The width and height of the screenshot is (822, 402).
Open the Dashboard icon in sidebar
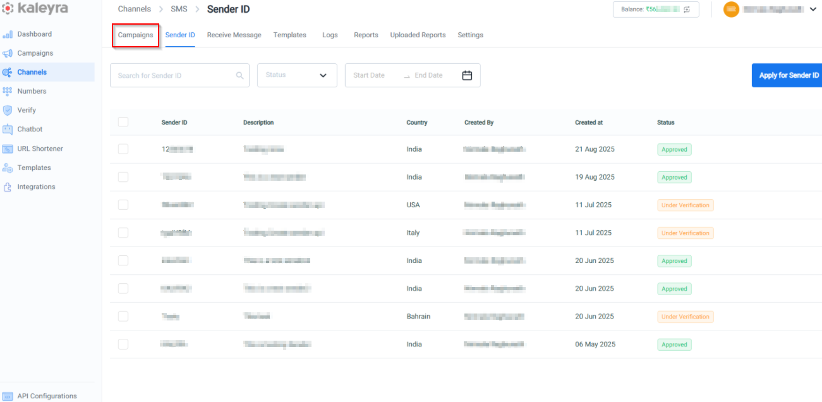click(x=8, y=34)
